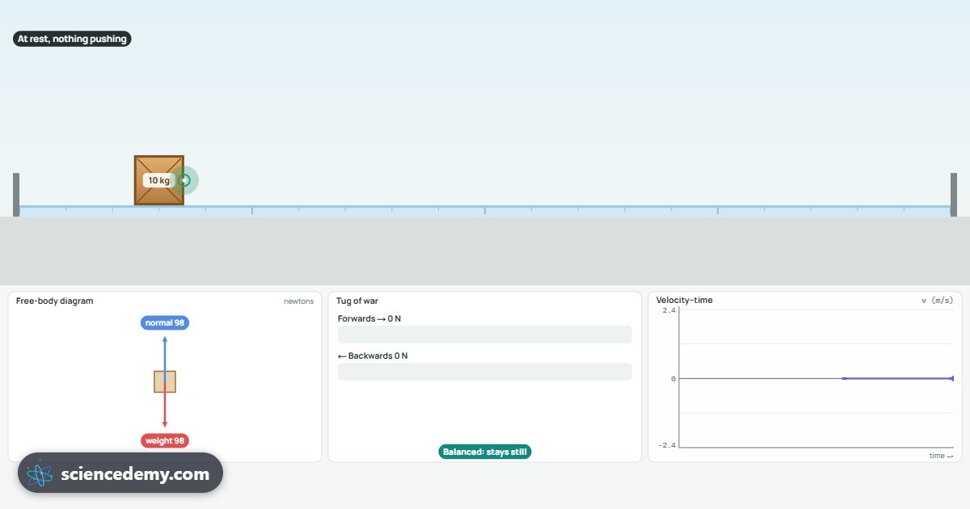Click the 'v (m/s)' axis unit label
This screenshot has height=509, width=970.
point(937,301)
